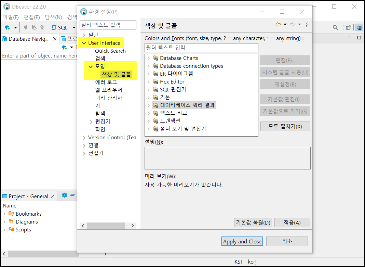Select 데이터베이스 쿼리 결과 category
Image resolution: width=365 pixels, height=267 pixels.
click(187, 105)
